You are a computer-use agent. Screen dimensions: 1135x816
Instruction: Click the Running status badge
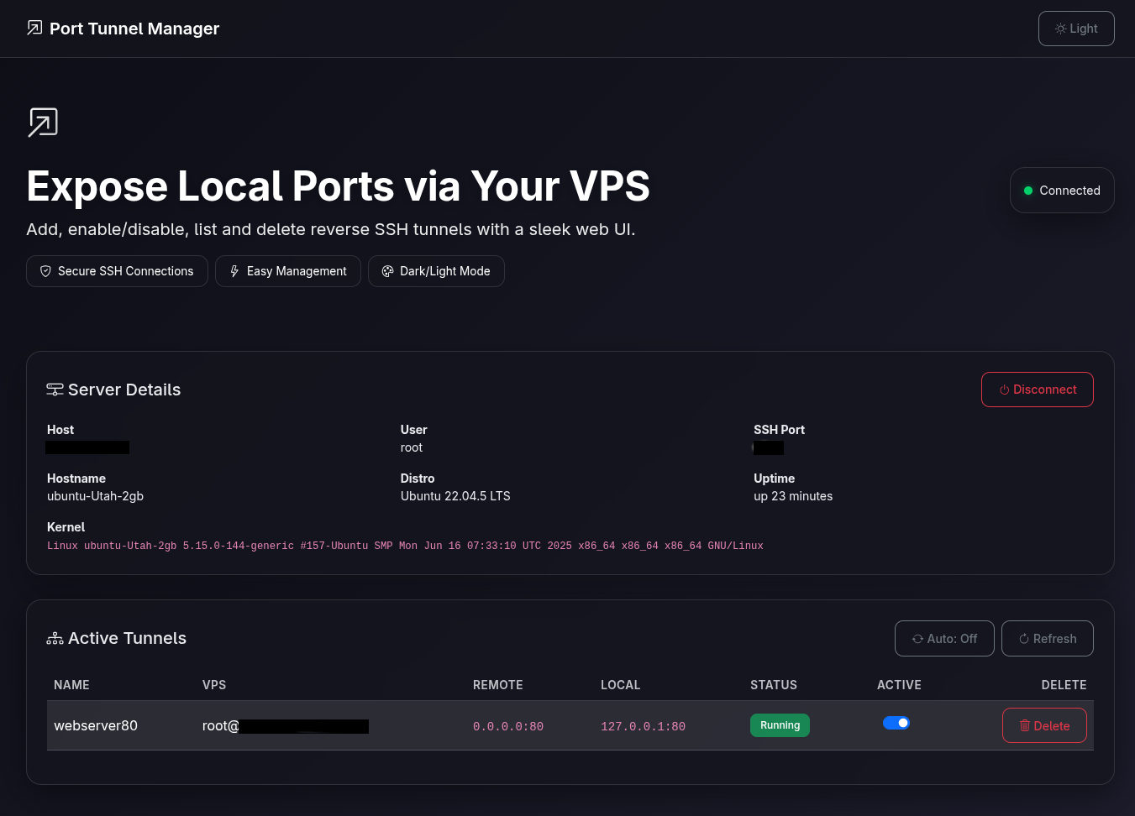point(780,725)
